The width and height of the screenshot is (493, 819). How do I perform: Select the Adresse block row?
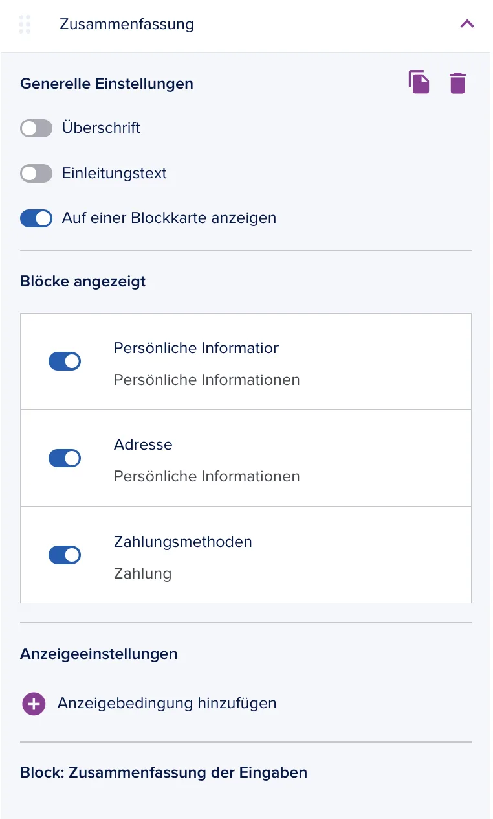click(x=246, y=458)
